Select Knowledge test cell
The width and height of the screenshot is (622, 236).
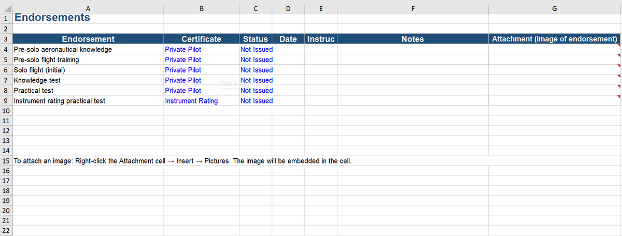88,81
